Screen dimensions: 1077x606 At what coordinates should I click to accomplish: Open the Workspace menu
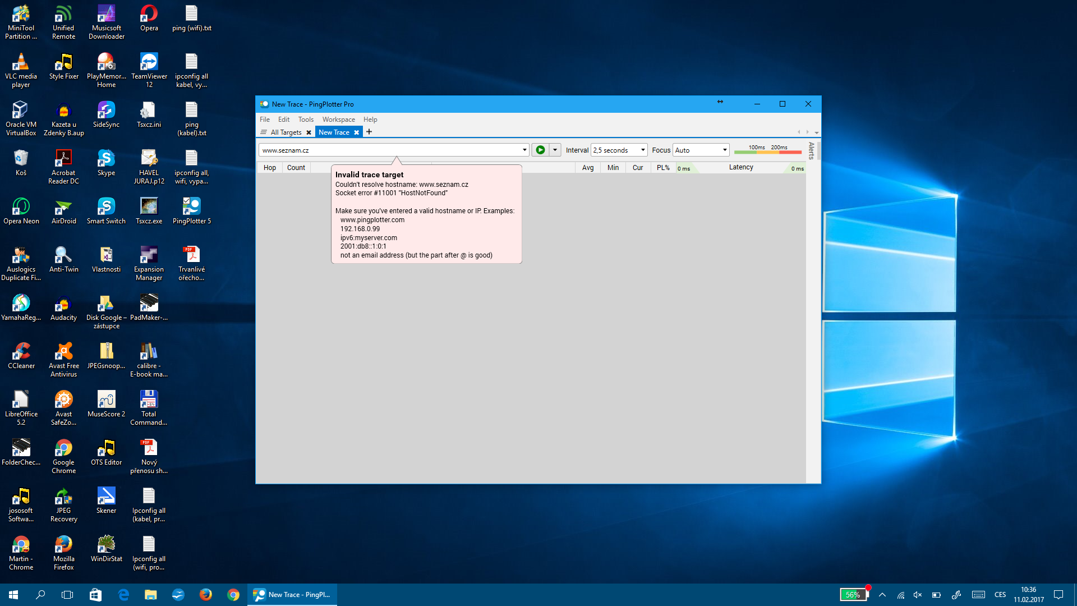[x=338, y=120]
